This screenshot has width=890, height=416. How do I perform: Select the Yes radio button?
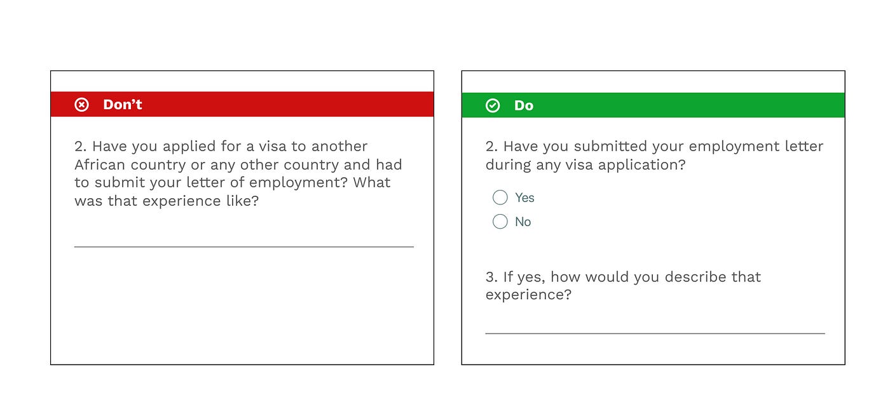point(500,198)
